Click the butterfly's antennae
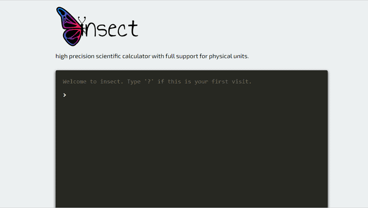Screen dimensions: 368x208 click(x=81, y=20)
